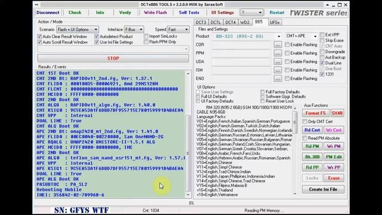The height and width of the screenshot is (215, 382).
Task: Open the Info toolbar button
Action: point(100,13)
